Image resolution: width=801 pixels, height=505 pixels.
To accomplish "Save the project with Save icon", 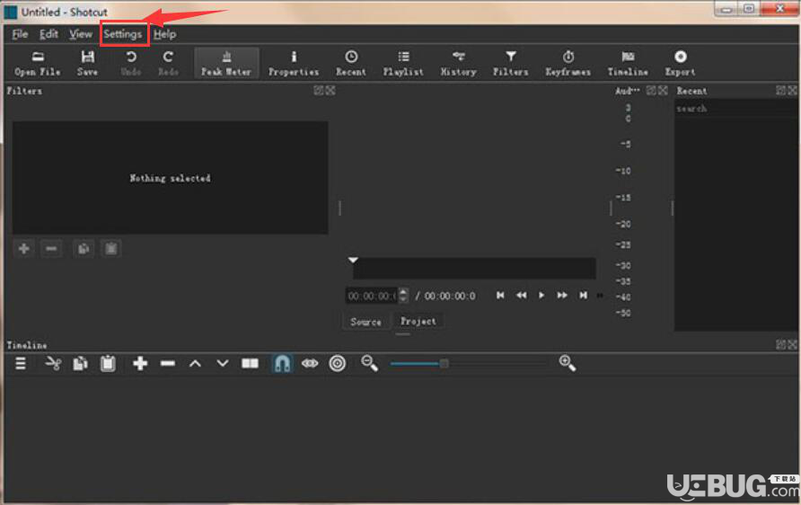I will tap(87, 64).
